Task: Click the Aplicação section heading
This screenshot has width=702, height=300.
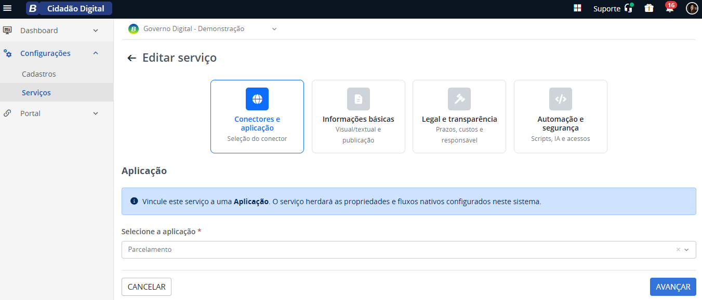Action: click(144, 171)
